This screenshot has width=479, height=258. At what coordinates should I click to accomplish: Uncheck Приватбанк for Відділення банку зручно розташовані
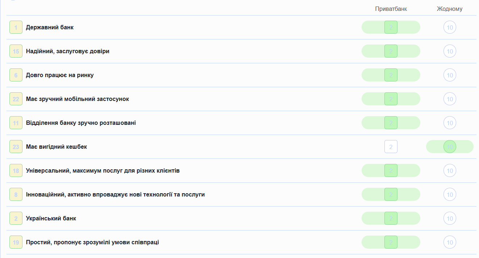click(x=391, y=123)
